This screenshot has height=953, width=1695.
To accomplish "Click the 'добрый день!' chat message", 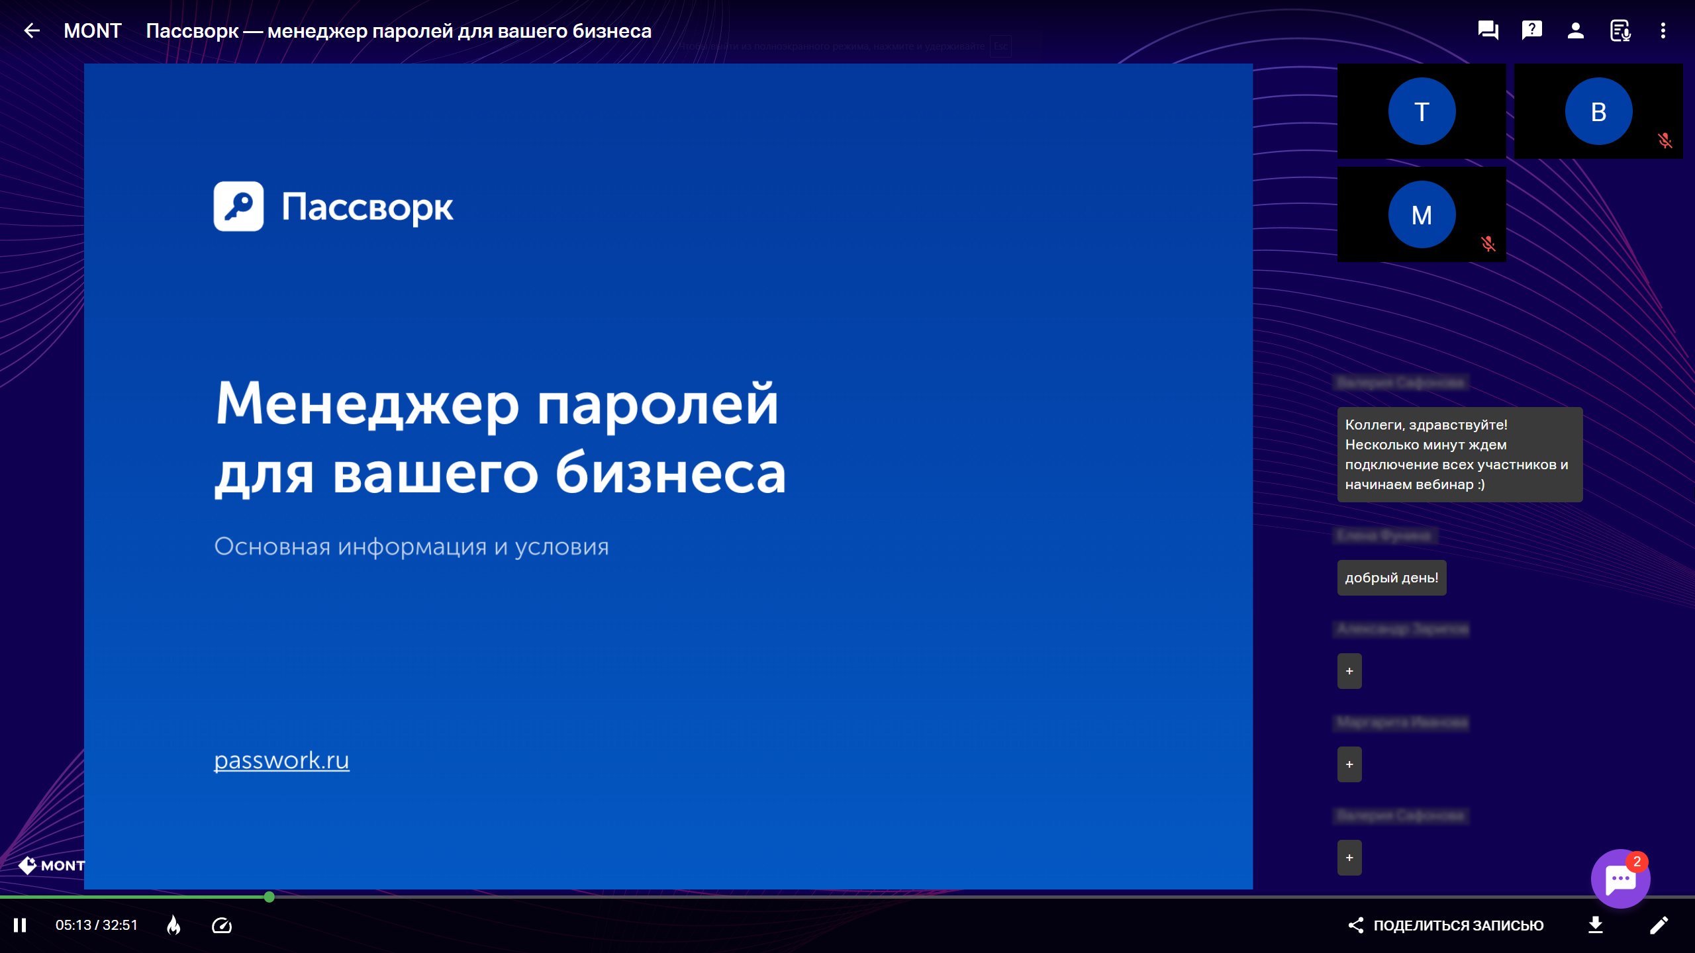I will tap(1392, 578).
